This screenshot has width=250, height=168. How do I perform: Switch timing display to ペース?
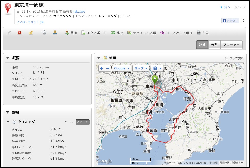pyautogui.click(x=69, y=122)
